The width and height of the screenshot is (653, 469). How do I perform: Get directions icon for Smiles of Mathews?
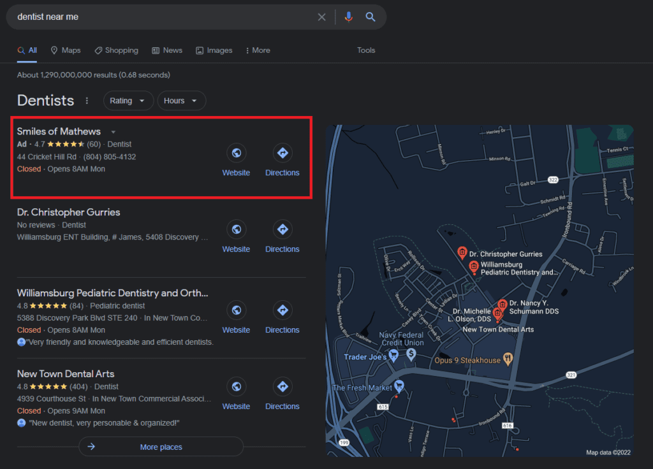282,153
